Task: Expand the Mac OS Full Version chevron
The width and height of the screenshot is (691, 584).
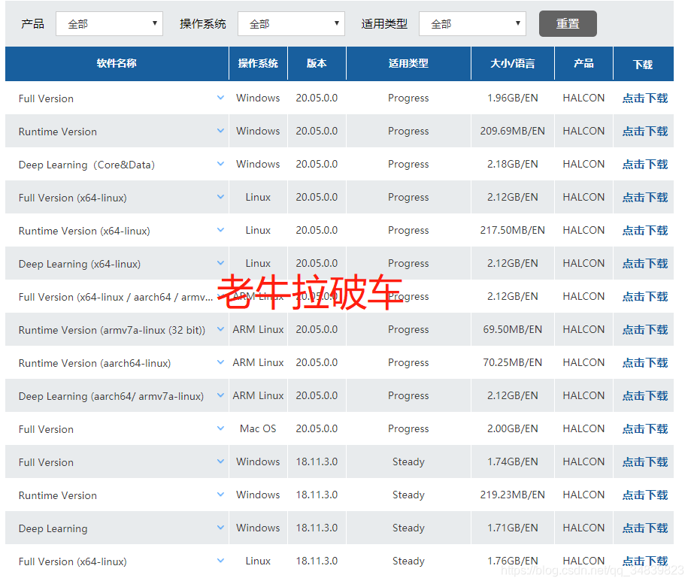Action: point(221,428)
